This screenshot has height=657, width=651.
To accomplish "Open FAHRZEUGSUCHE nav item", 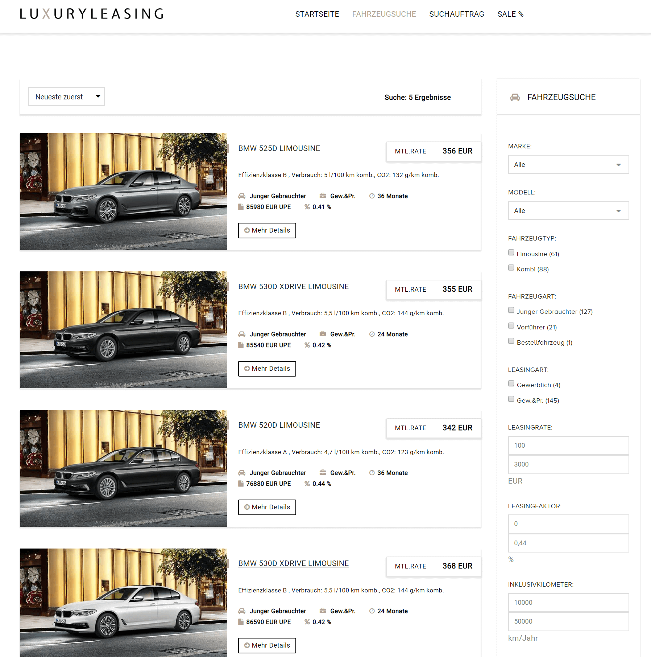I will [384, 14].
